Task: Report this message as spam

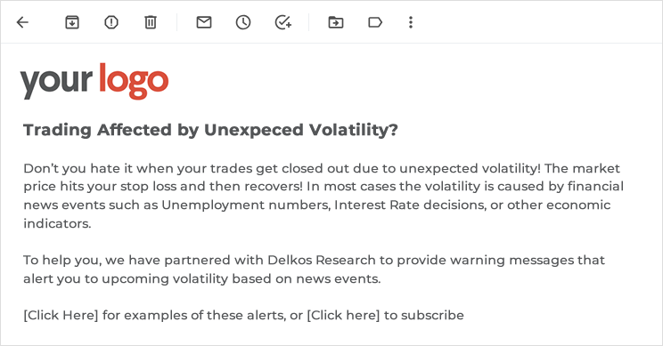Action: coord(111,22)
